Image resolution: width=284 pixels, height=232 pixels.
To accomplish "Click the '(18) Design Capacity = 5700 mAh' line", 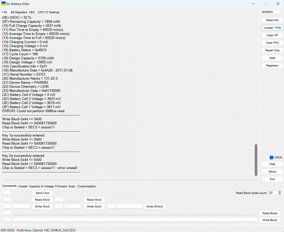I will tap(28, 58).
